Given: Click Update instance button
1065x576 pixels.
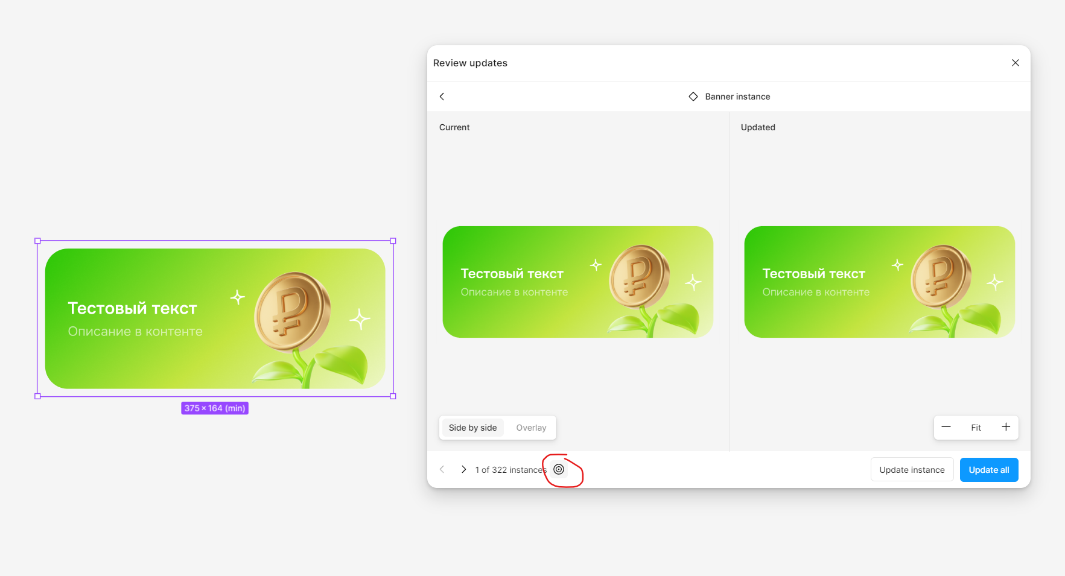Looking at the screenshot, I should click(912, 470).
